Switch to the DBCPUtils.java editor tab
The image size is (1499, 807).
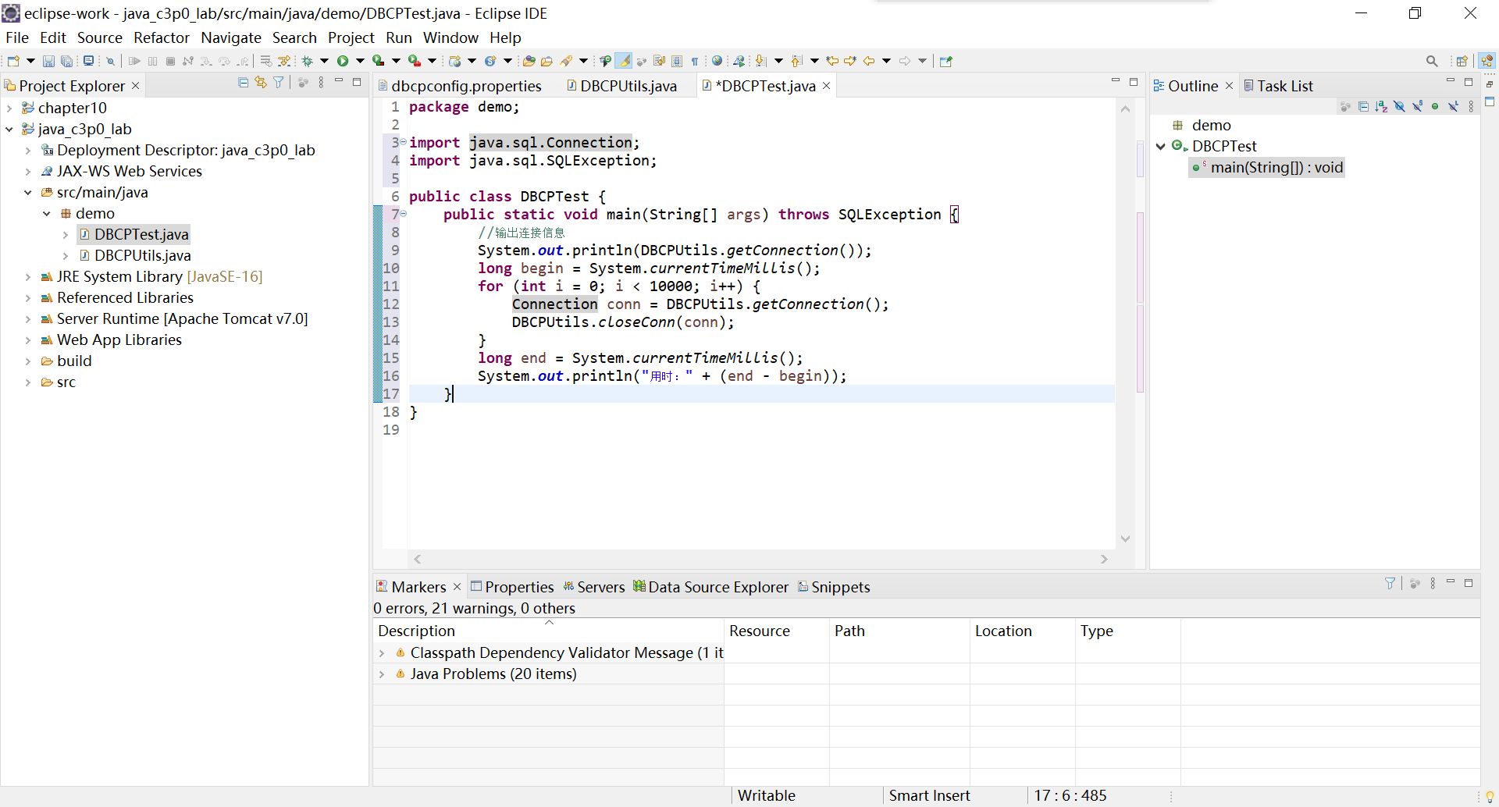coord(628,86)
